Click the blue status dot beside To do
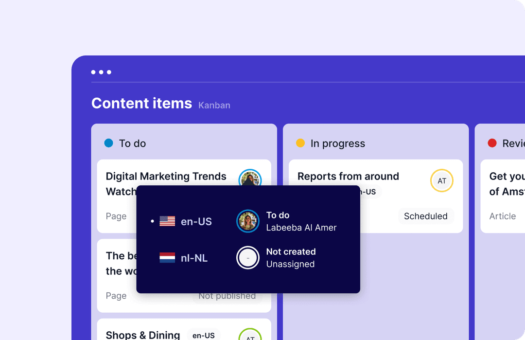The height and width of the screenshot is (340, 525). (108, 143)
